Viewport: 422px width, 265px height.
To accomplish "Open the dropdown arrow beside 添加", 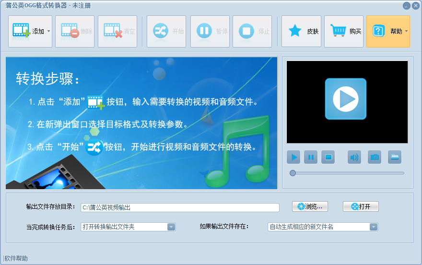I will pos(48,31).
